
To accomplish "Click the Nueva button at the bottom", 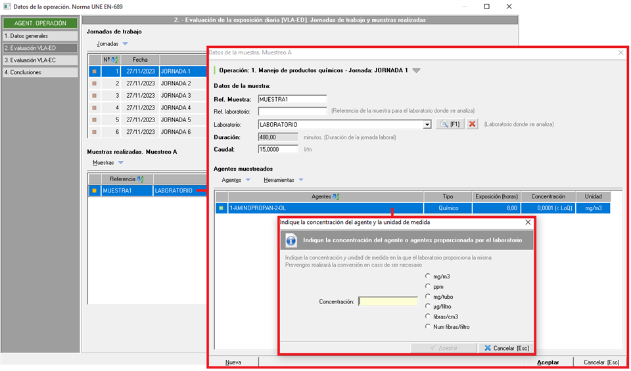I will coord(233,362).
